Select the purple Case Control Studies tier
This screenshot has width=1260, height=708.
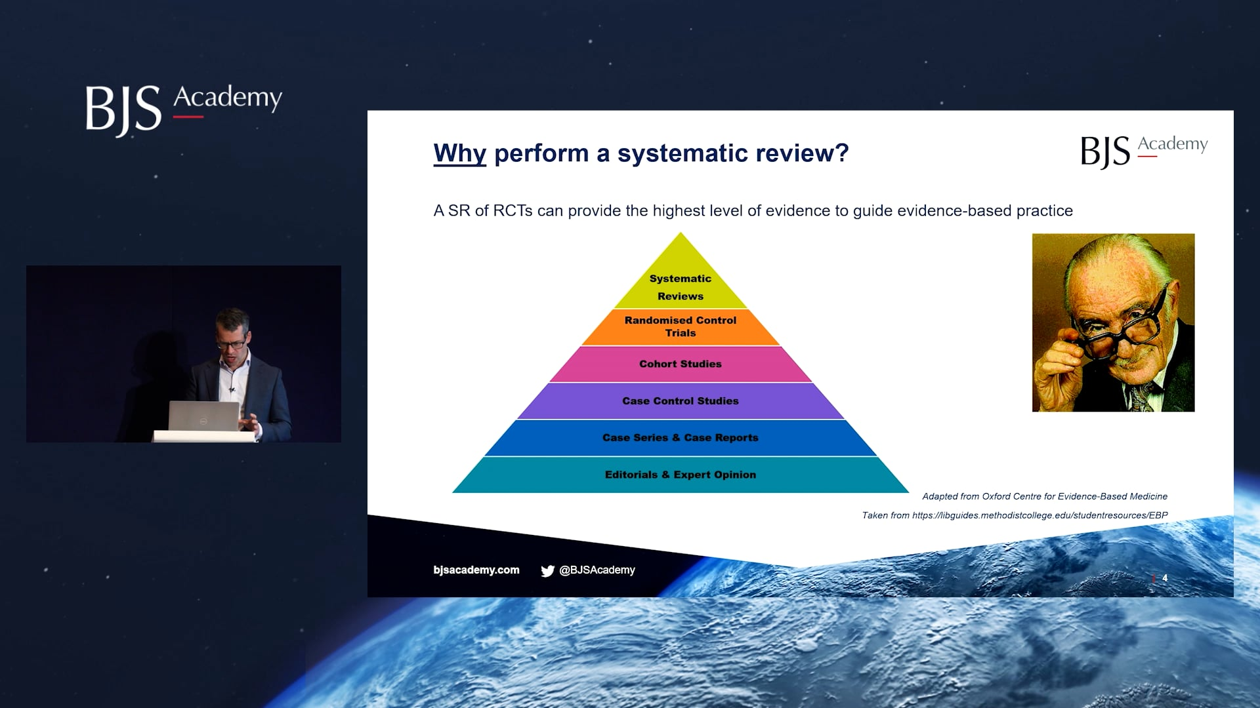681,401
